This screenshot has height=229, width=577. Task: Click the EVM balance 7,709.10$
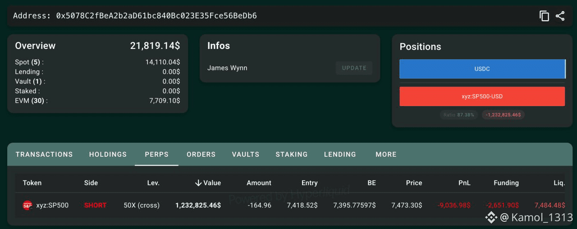point(165,101)
